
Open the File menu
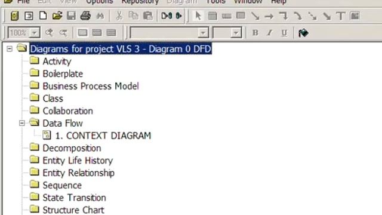click(x=24, y=2)
